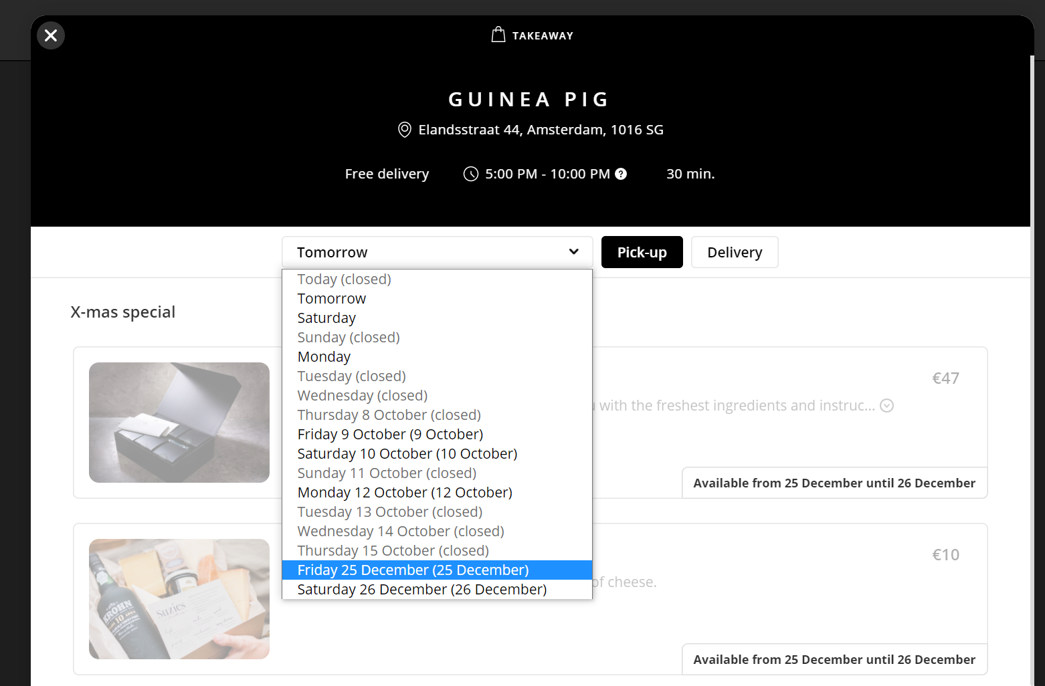Switch to Delivery order mode
1045x686 pixels.
pos(734,252)
